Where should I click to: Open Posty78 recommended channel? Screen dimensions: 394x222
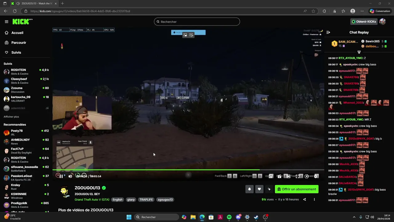[x=26, y=133]
